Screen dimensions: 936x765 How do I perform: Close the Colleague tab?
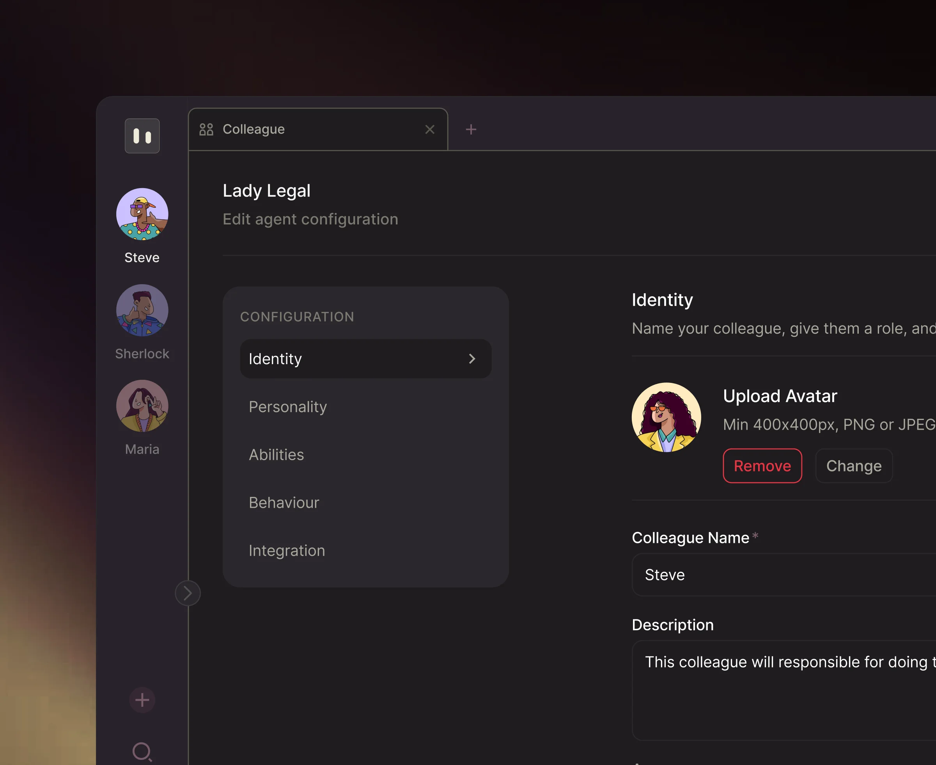click(430, 129)
